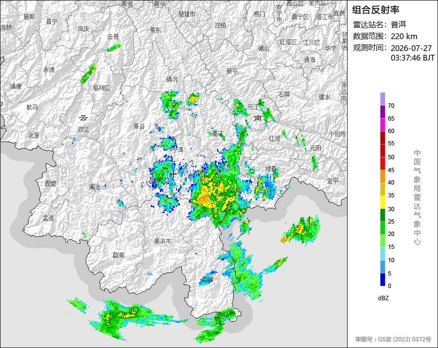438x348 pixels.
Task: Click the 审图号 GS京 (2022) 0372号 text
Action: coord(393,339)
